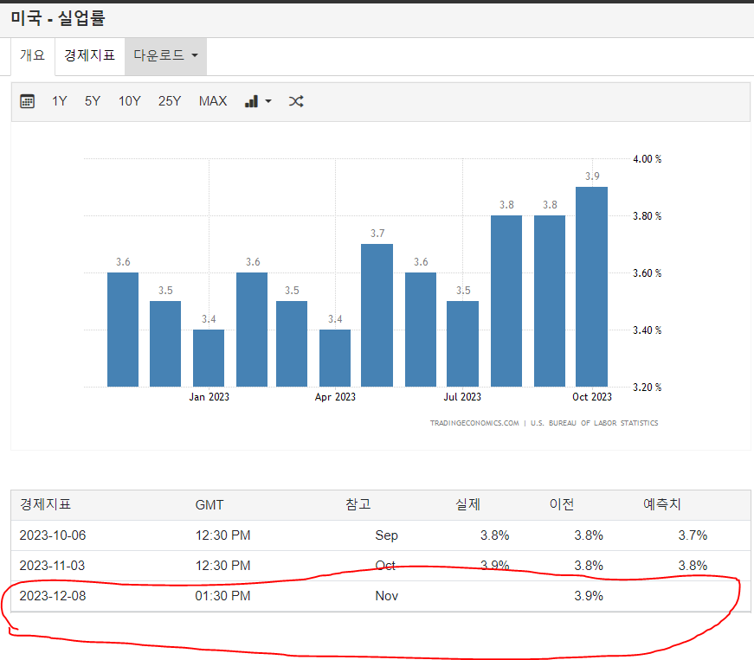Click the Oct reference cell
This screenshot has height=660, width=754.
pos(385,566)
